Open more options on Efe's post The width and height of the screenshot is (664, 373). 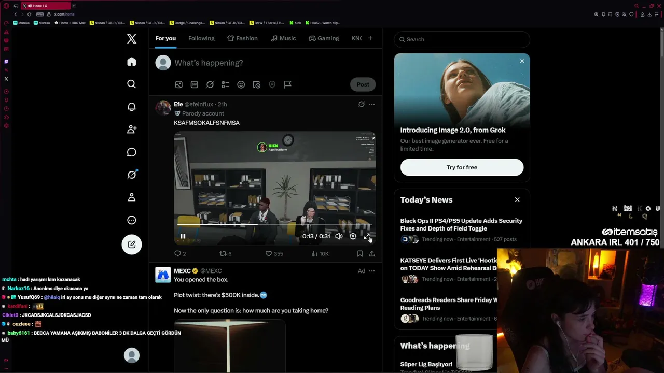pyautogui.click(x=372, y=104)
